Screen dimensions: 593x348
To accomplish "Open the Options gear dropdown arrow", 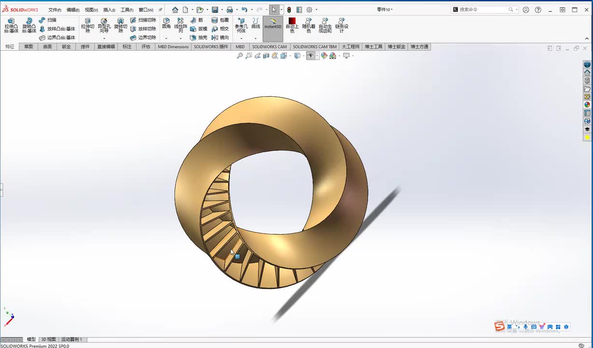I will (x=316, y=10).
